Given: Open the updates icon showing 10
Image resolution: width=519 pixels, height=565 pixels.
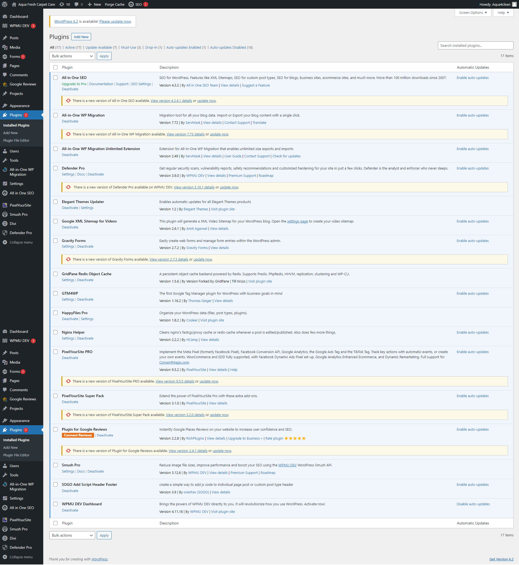Looking at the screenshot, I should 62,4.
